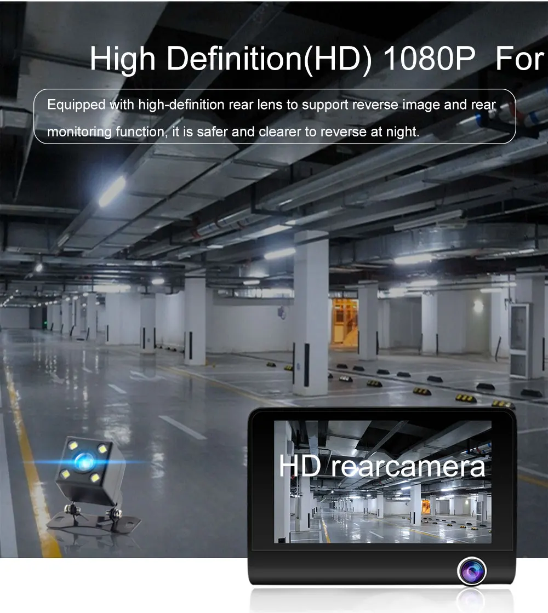
Task: Click the purple lens on the dashcam body
Action: [472, 571]
